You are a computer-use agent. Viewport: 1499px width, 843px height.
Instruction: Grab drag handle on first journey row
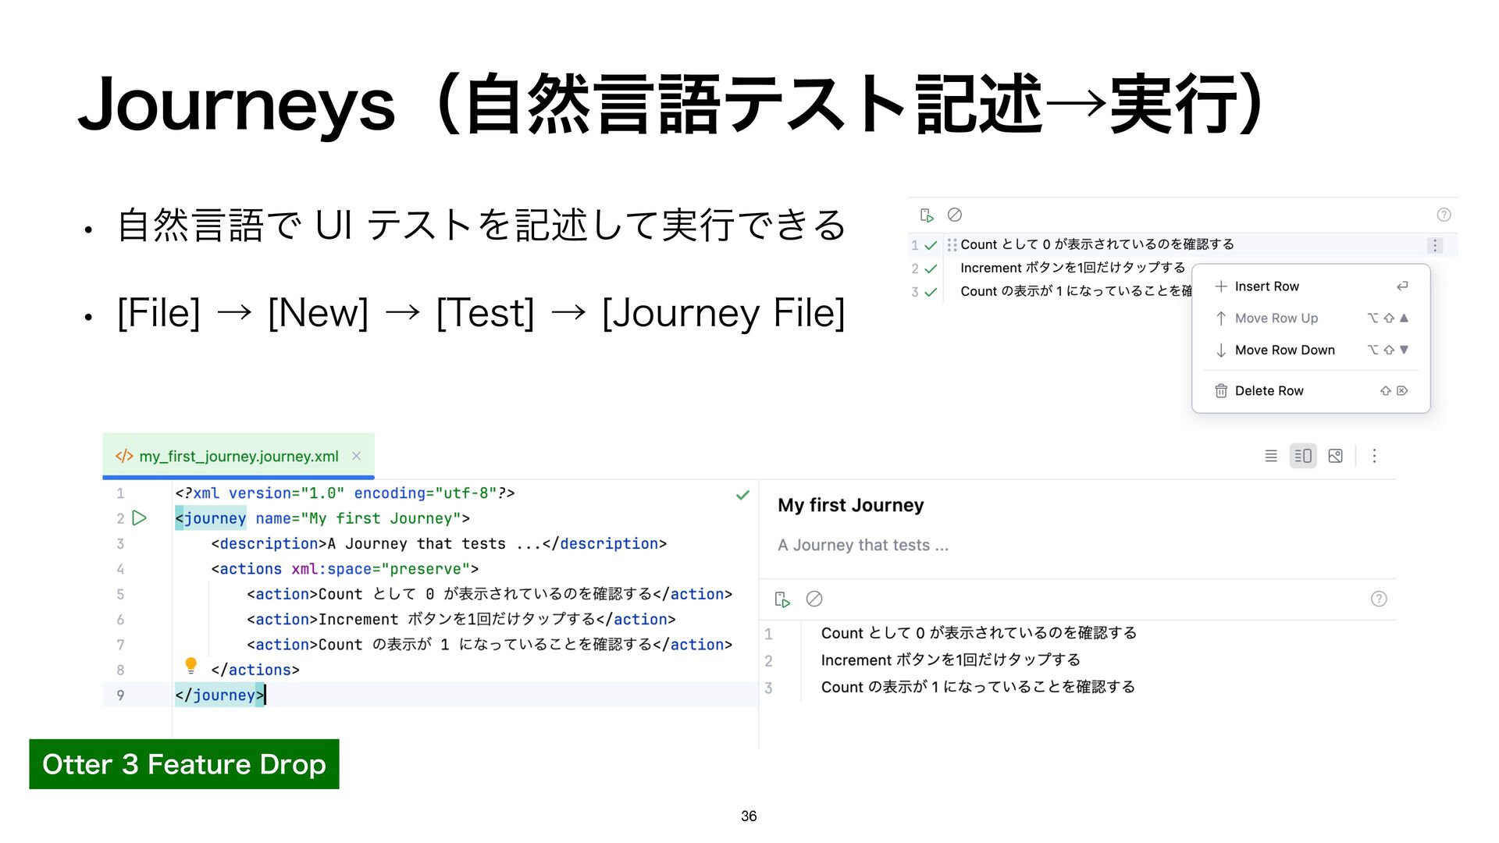(x=952, y=245)
